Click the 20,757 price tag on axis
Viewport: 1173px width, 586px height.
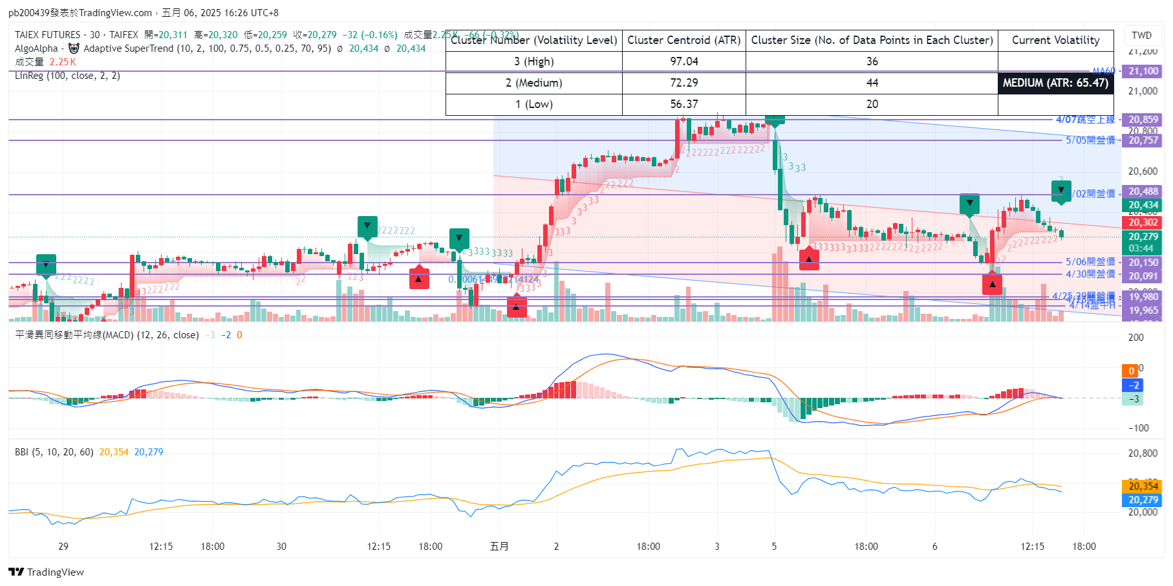coord(1143,140)
